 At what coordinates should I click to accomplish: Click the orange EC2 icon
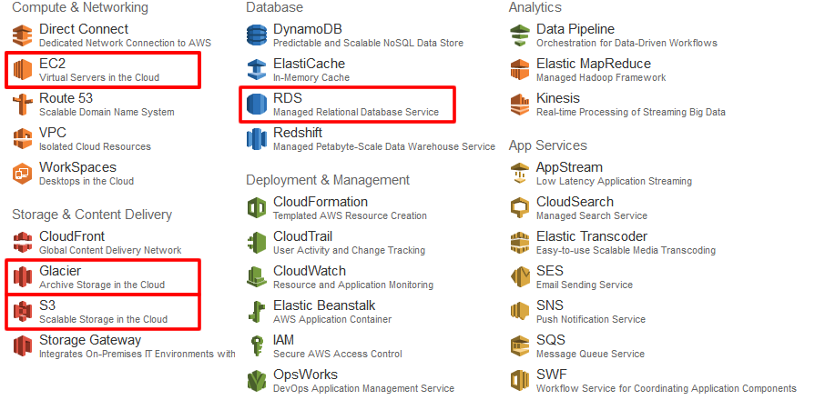click(x=23, y=70)
